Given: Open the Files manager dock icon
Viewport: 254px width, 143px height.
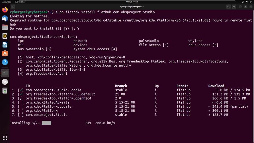Looking at the screenshot, I should (5, 27).
